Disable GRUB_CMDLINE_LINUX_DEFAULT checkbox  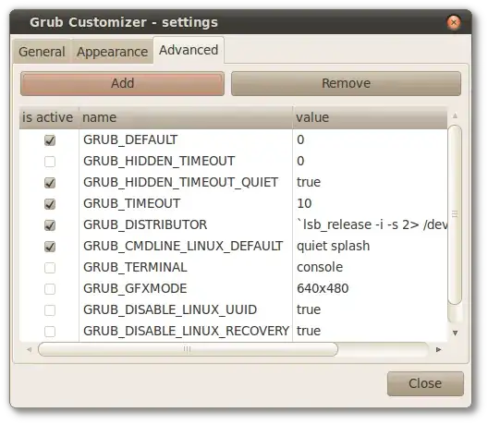tap(50, 247)
